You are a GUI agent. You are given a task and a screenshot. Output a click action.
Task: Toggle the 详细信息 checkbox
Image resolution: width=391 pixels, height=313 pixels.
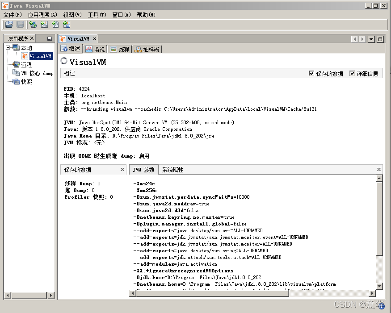(x=352, y=73)
